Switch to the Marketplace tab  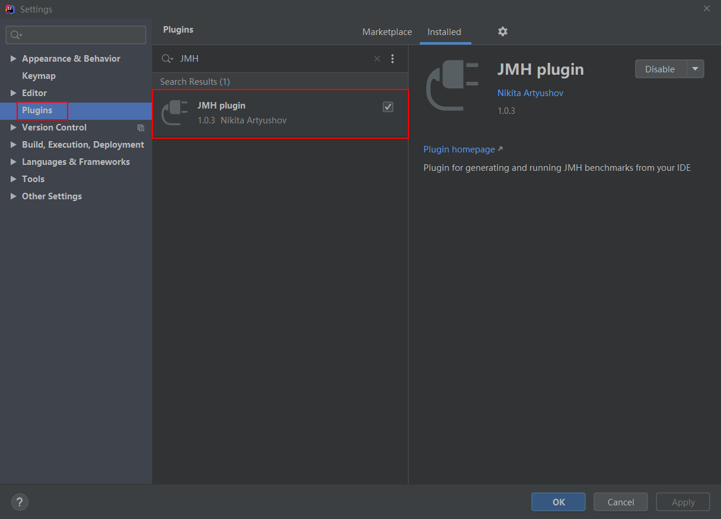[387, 32]
